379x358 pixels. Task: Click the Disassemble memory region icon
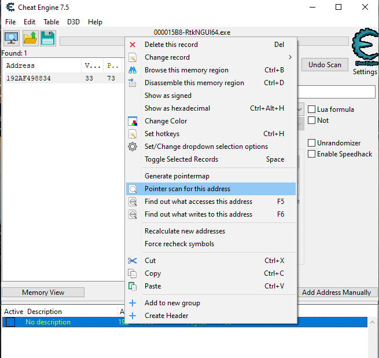pyautogui.click(x=132, y=83)
